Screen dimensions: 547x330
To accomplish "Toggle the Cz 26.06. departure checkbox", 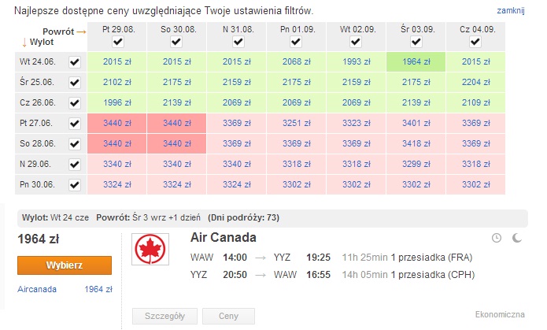I will (75, 103).
